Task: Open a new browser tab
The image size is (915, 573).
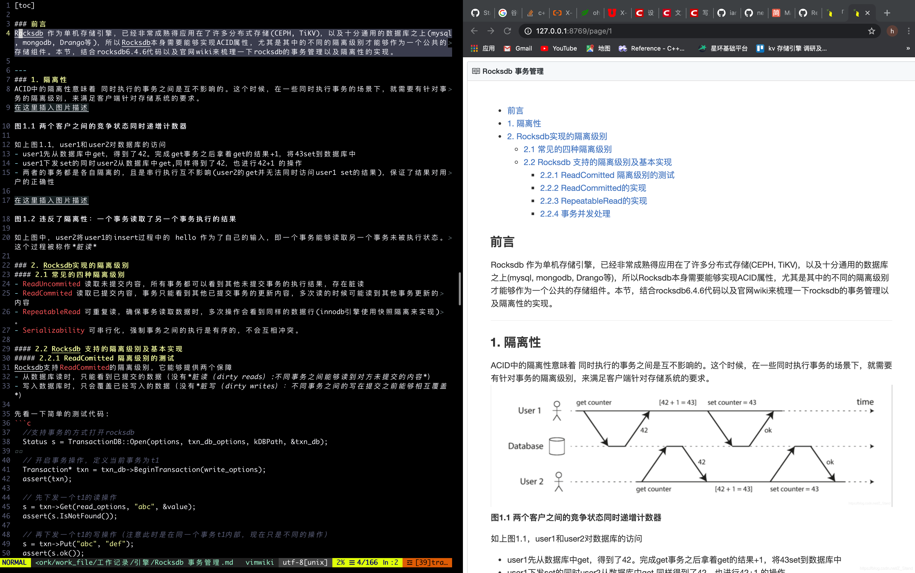Action: tap(887, 13)
